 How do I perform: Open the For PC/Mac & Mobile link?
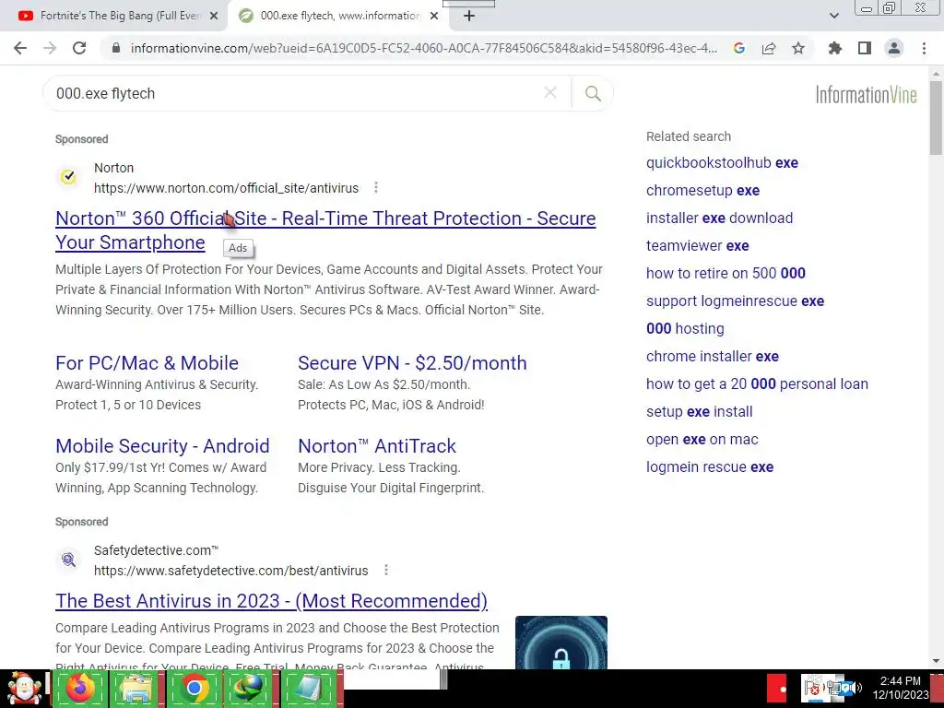click(x=147, y=363)
